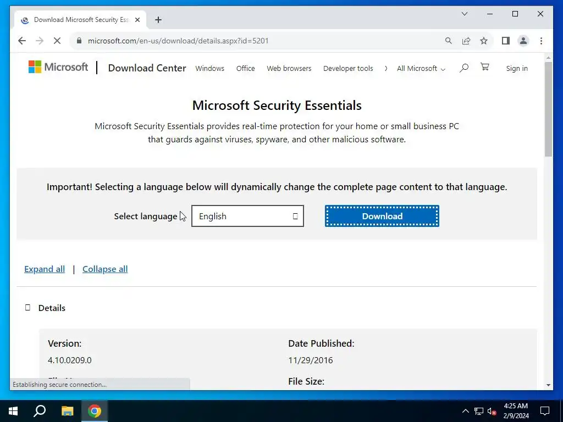Click the 'File Size:' label

[x=306, y=381]
